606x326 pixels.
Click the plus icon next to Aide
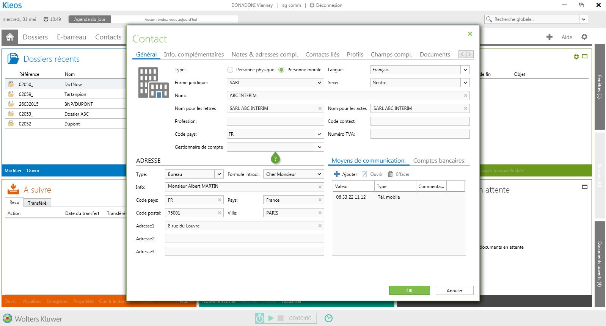pos(549,37)
